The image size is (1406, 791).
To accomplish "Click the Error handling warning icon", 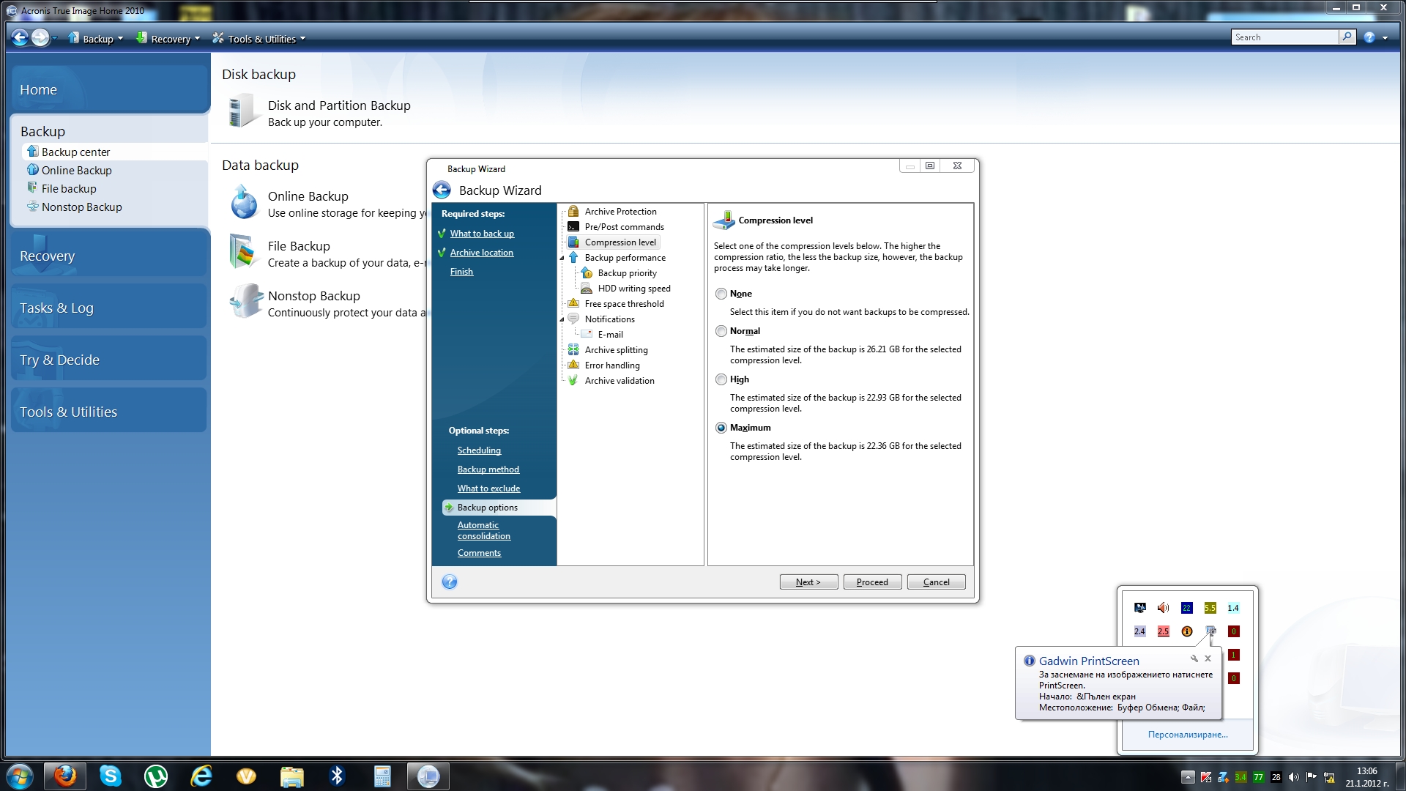I will [x=573, y=365].
